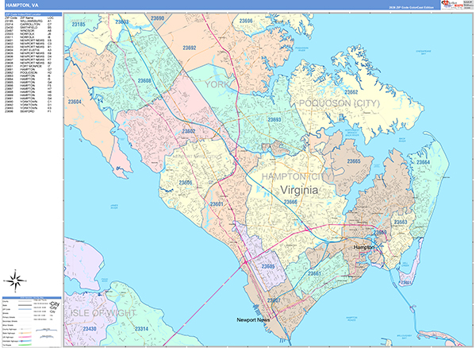Select the FORT MONROE row in the ZIP index
Screen dimensions: 476x348
[29, 66]
